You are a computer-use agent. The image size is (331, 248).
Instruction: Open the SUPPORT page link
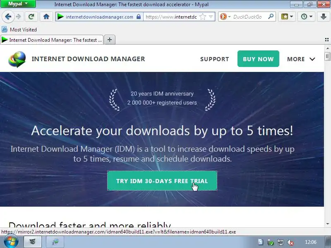pyautogui.click(x=214, y=59)
